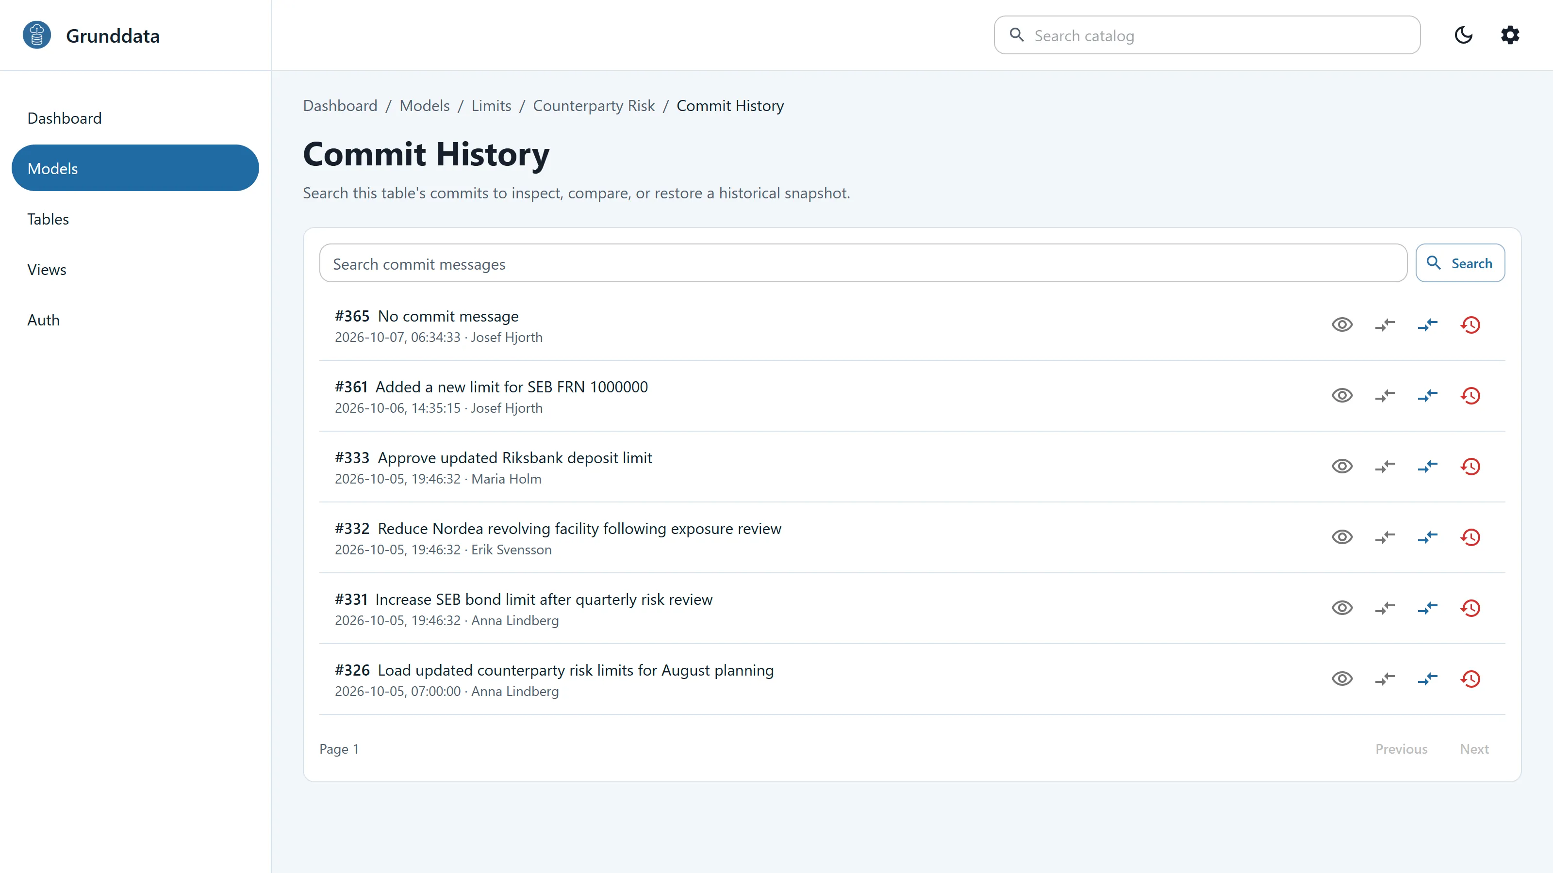Click red restore history icon for commit #361
1553x873 pixels.
click(x=1470, y=396)
